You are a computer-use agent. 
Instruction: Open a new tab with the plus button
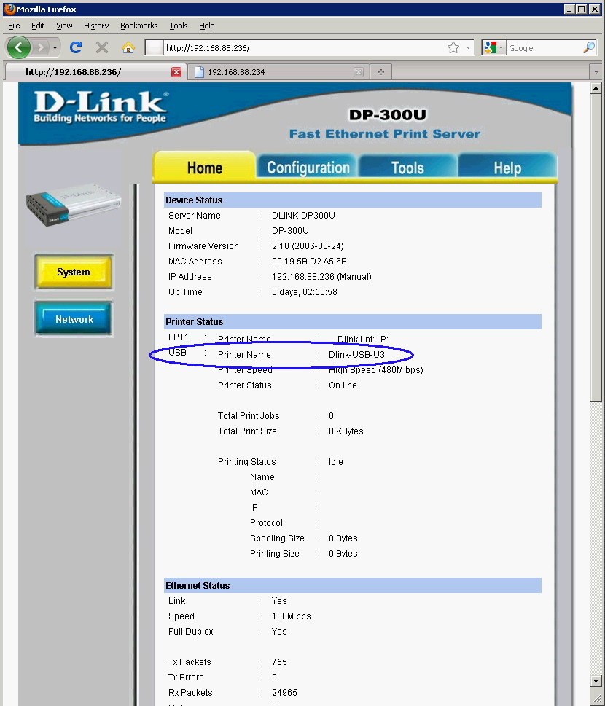(x=381, y=72)
